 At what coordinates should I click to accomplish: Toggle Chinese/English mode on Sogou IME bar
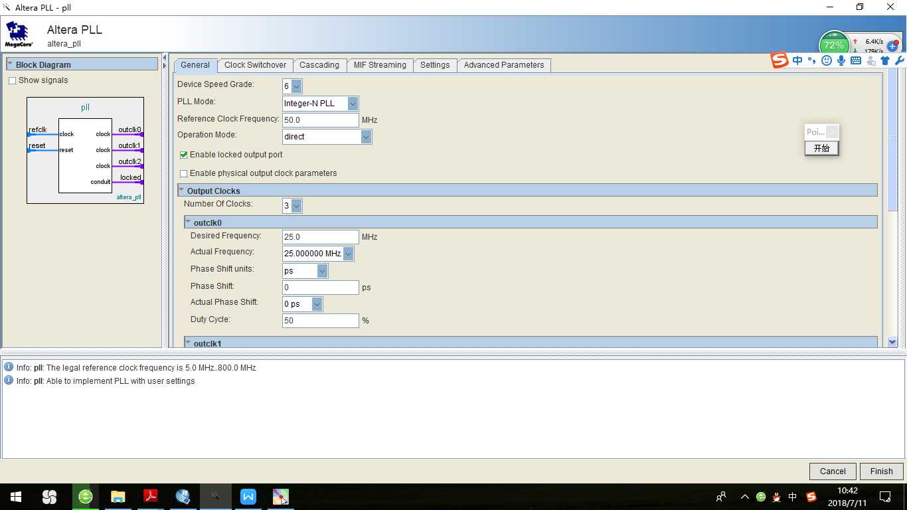(797, 60)
